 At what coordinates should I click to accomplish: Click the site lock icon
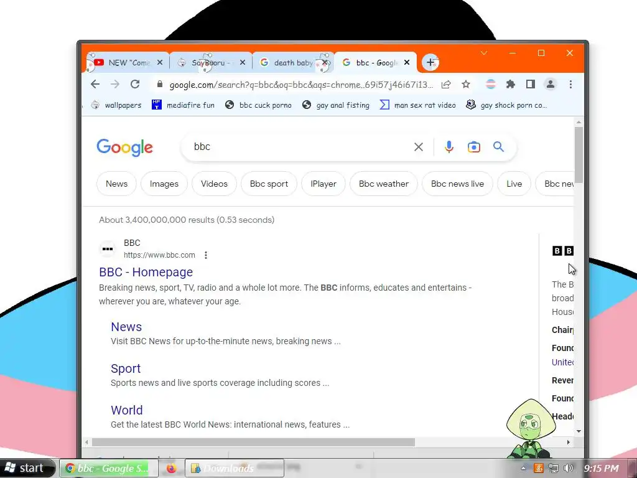(x=160, y=84)
